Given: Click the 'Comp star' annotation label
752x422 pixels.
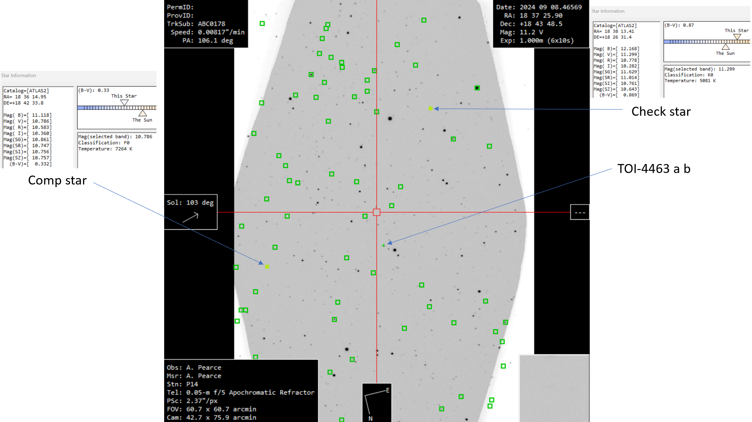Looking at the screenshot, I should 57,180.
